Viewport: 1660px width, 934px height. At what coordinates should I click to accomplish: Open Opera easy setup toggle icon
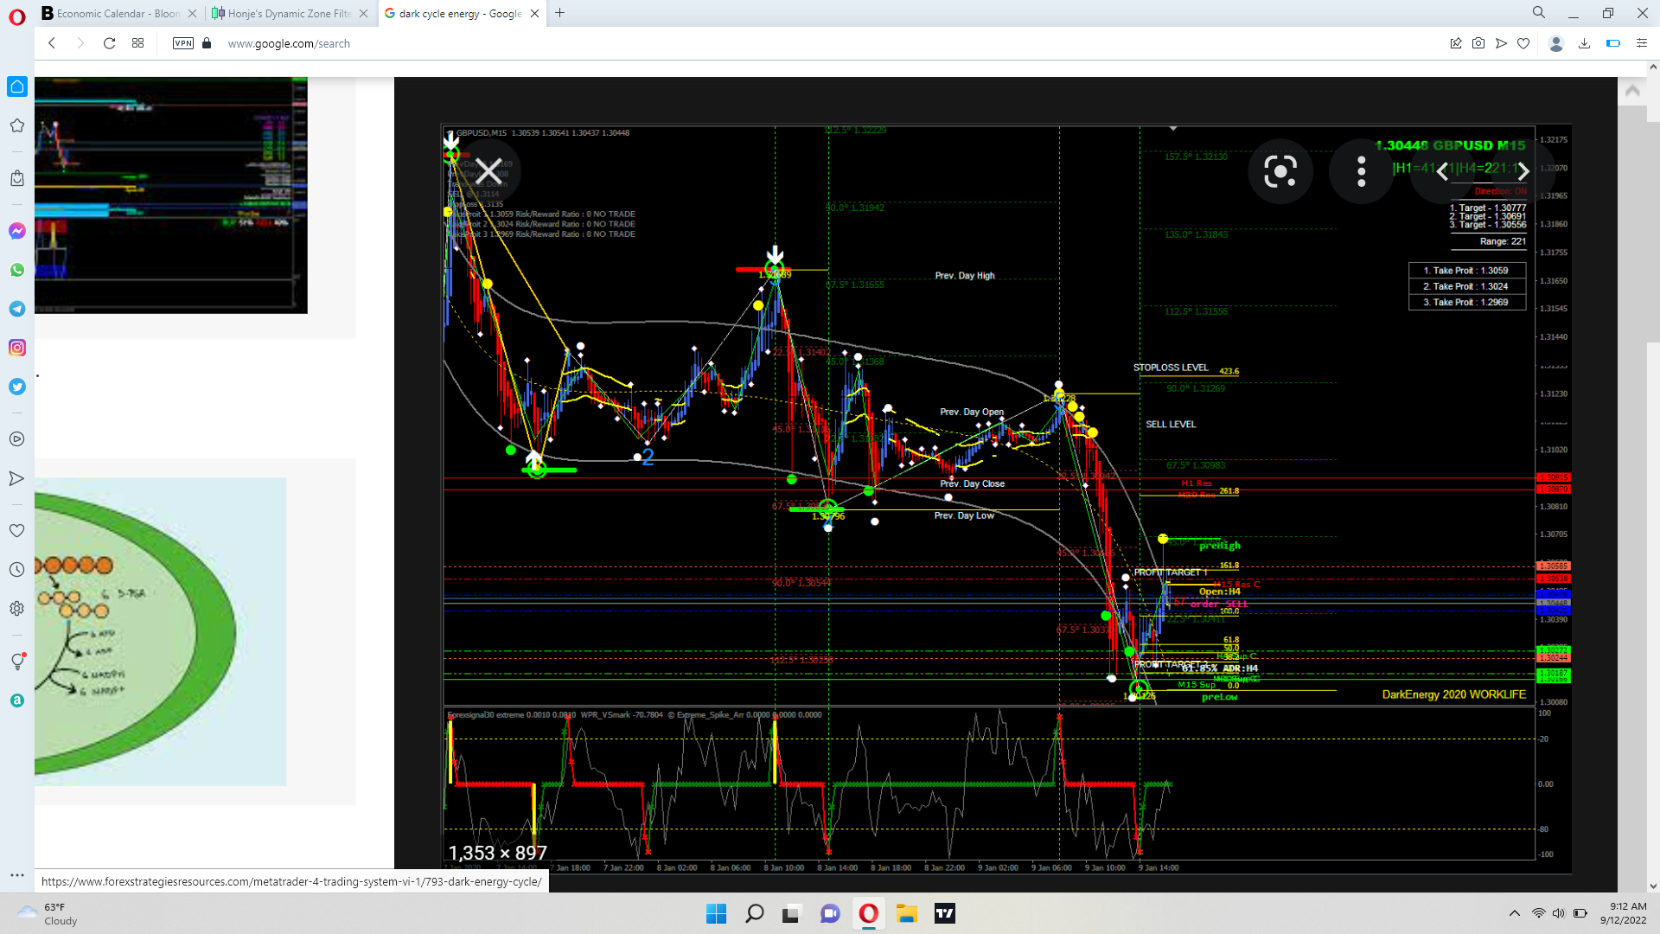click(x=1641, y=43)
